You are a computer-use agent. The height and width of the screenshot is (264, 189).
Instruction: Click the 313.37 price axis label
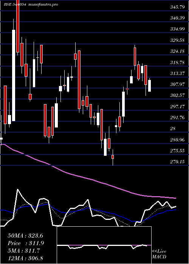point(177,74)
